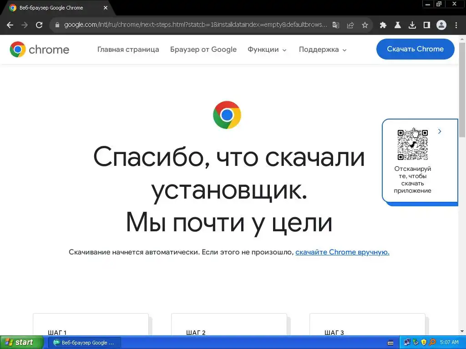
Task: Open the Extensions puzzle icon
Action: click(383, 25)
